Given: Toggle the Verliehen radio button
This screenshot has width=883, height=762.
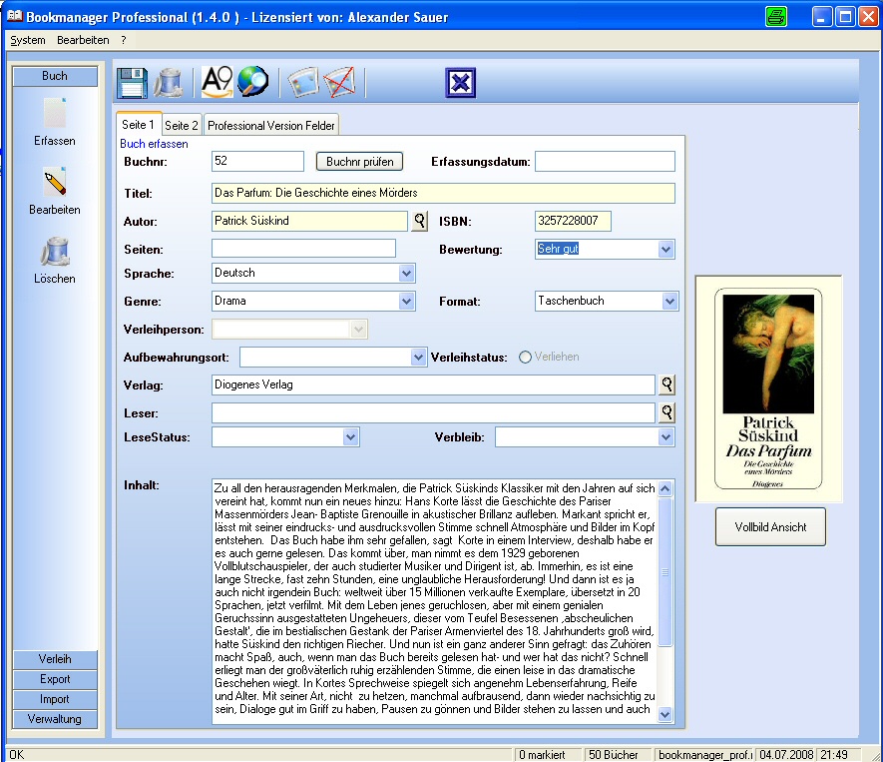Looking at the screenshot, I should [525, 357].
